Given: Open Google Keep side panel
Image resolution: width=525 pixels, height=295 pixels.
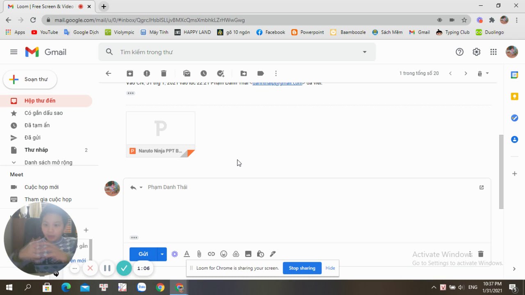Looking at the screenshot, I should tap(514, 97).
